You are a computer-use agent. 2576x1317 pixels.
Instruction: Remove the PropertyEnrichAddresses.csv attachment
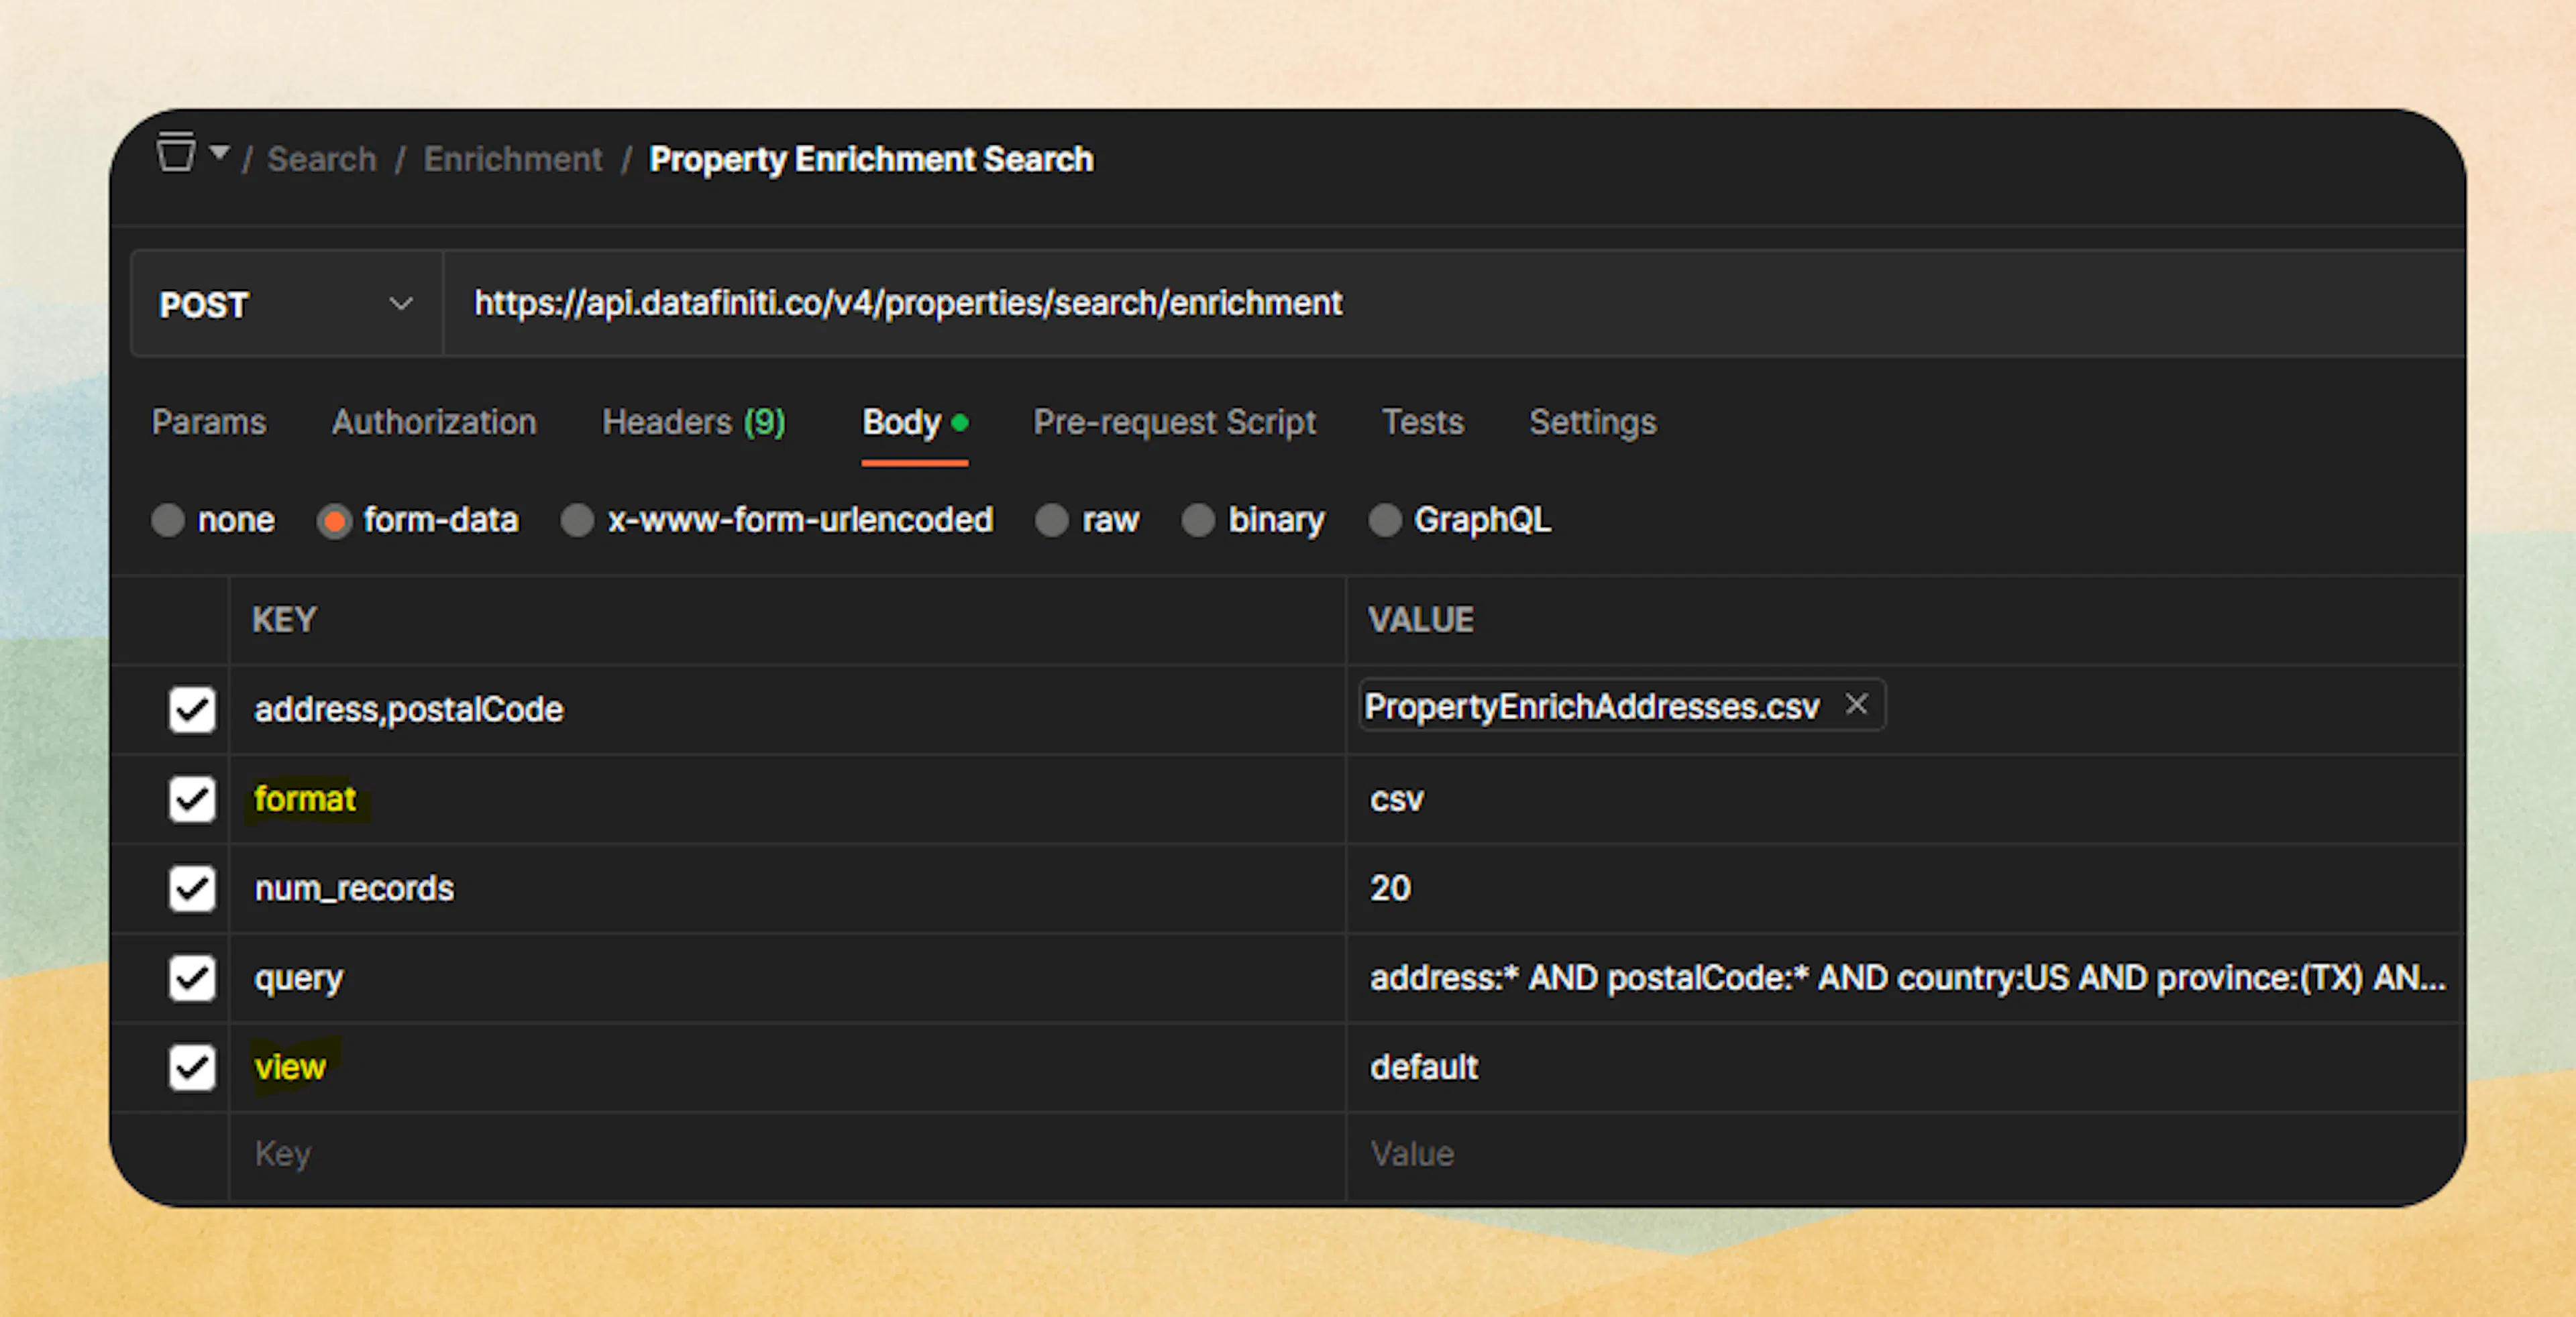point(1856,705)
